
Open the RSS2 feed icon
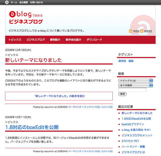pos(141,31)
